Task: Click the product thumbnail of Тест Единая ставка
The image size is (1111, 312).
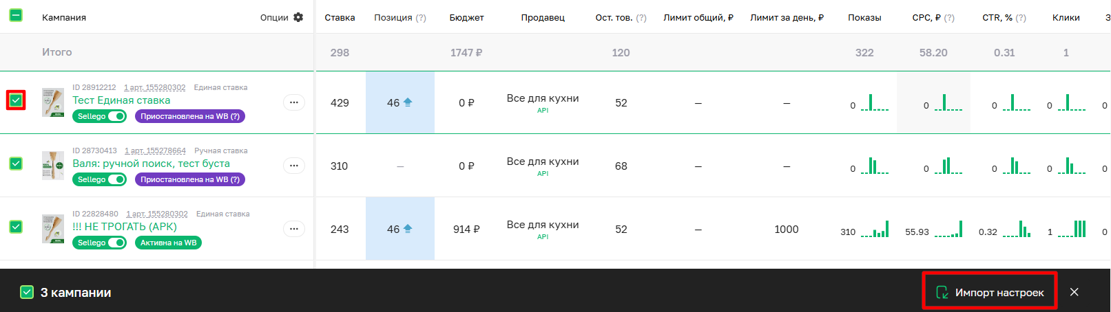Action: click(x=53, y=102)
